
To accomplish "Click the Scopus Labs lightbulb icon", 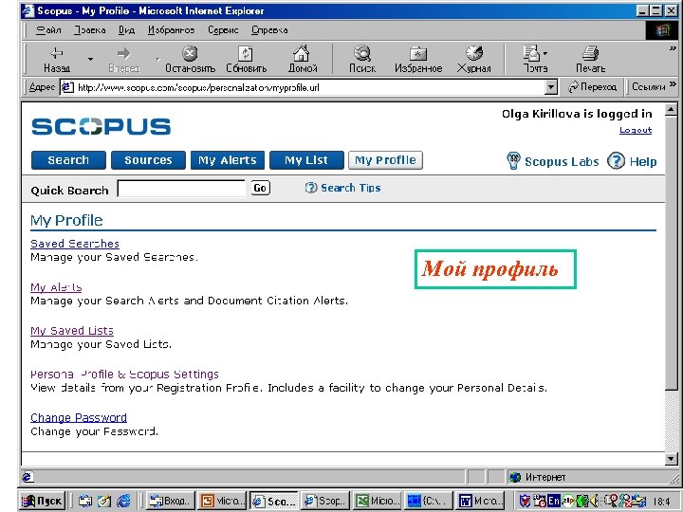I will (x=513, y=160).
